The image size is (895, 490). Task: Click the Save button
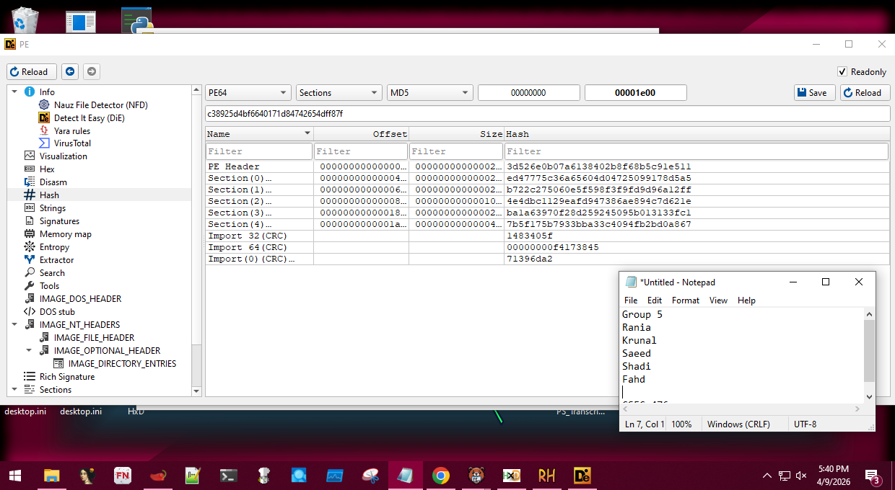point(814,93)
